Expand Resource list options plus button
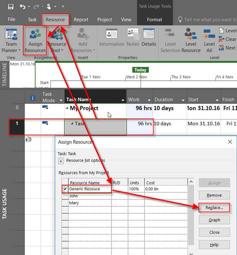Screen dimensions: 237x255 [x=61, y=161]
